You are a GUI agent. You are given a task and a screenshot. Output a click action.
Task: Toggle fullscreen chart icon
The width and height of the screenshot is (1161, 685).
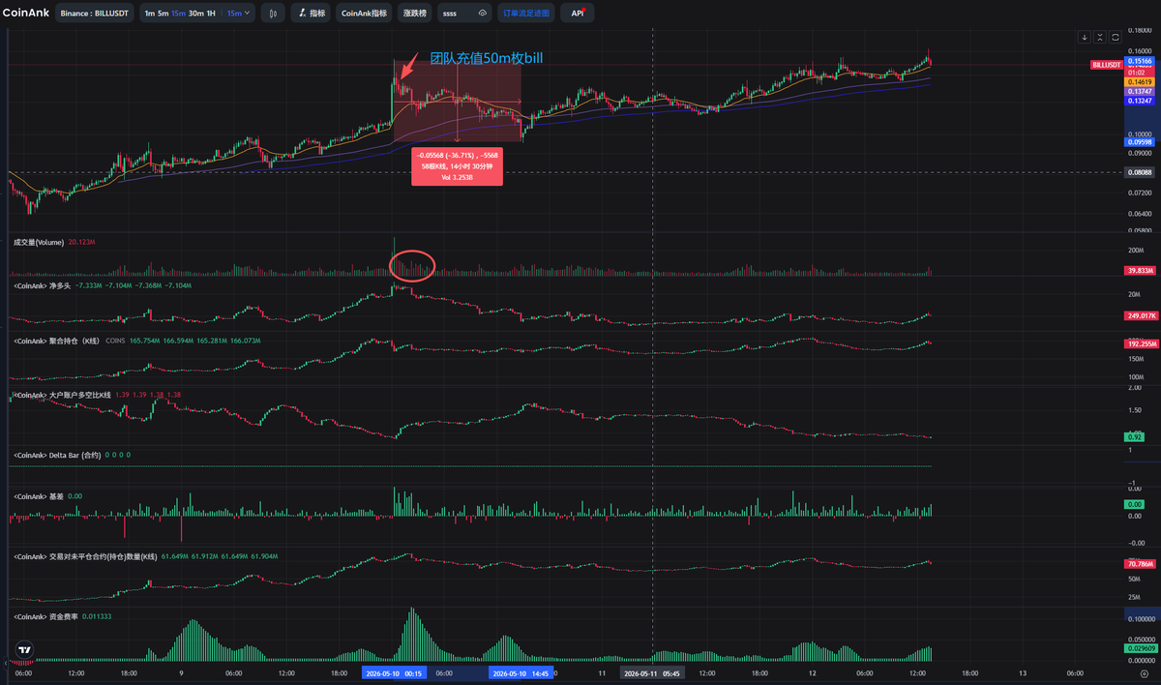pos(1116,37)
